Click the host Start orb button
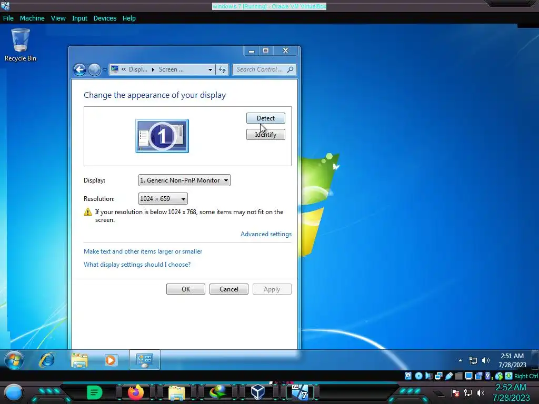539x404 pixels. click(13, 392)
